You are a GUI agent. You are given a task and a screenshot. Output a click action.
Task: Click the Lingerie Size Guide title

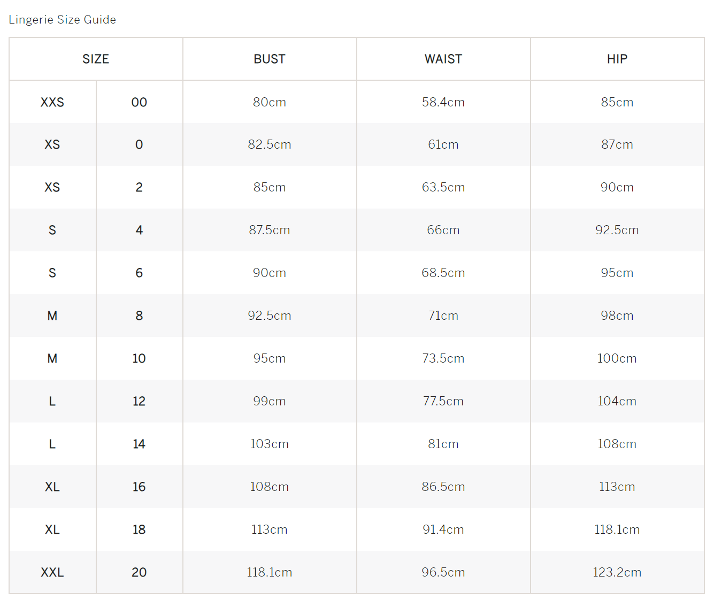tap(62, 20)
